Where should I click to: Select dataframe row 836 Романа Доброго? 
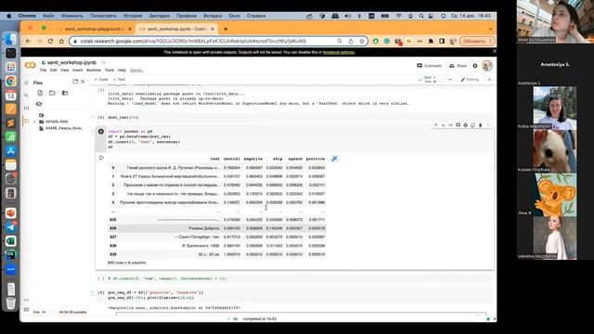(216, 228)
